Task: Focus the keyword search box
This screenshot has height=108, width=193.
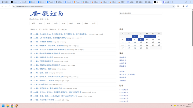Action: (x=141, y=13)
